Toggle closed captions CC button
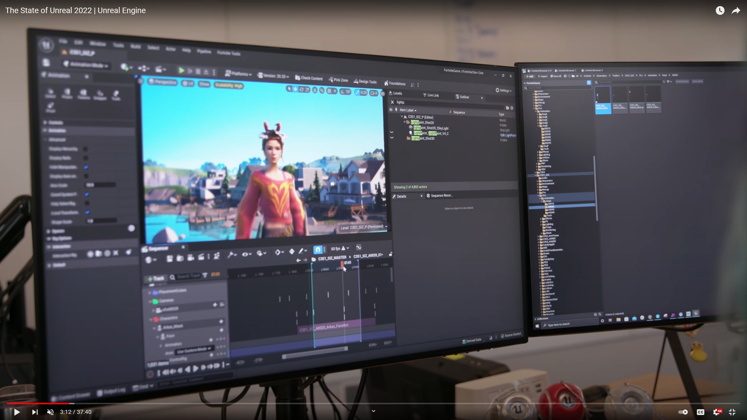The width and height of the screenshot is (747, 420). (x=700, y=412)
